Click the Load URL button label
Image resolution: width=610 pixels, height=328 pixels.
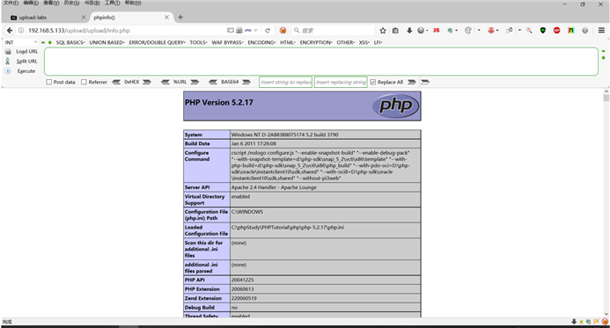[x=26, y=51]
